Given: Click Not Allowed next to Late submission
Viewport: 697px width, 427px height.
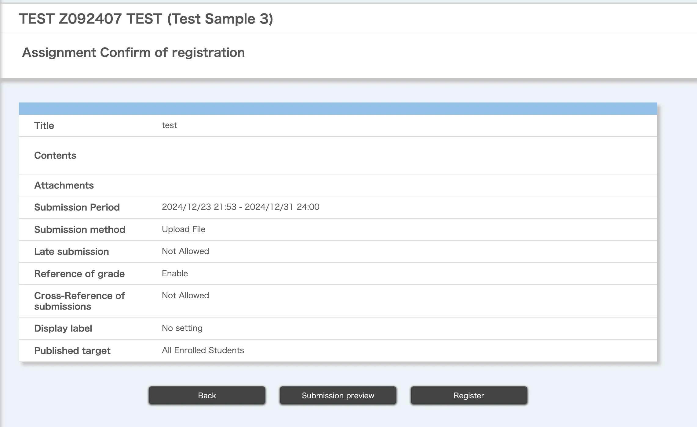Looking at the screenshot, I should click(185, 251).
